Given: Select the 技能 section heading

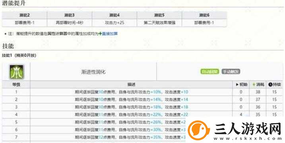Looking at the screenshot, I should [8, 46].
